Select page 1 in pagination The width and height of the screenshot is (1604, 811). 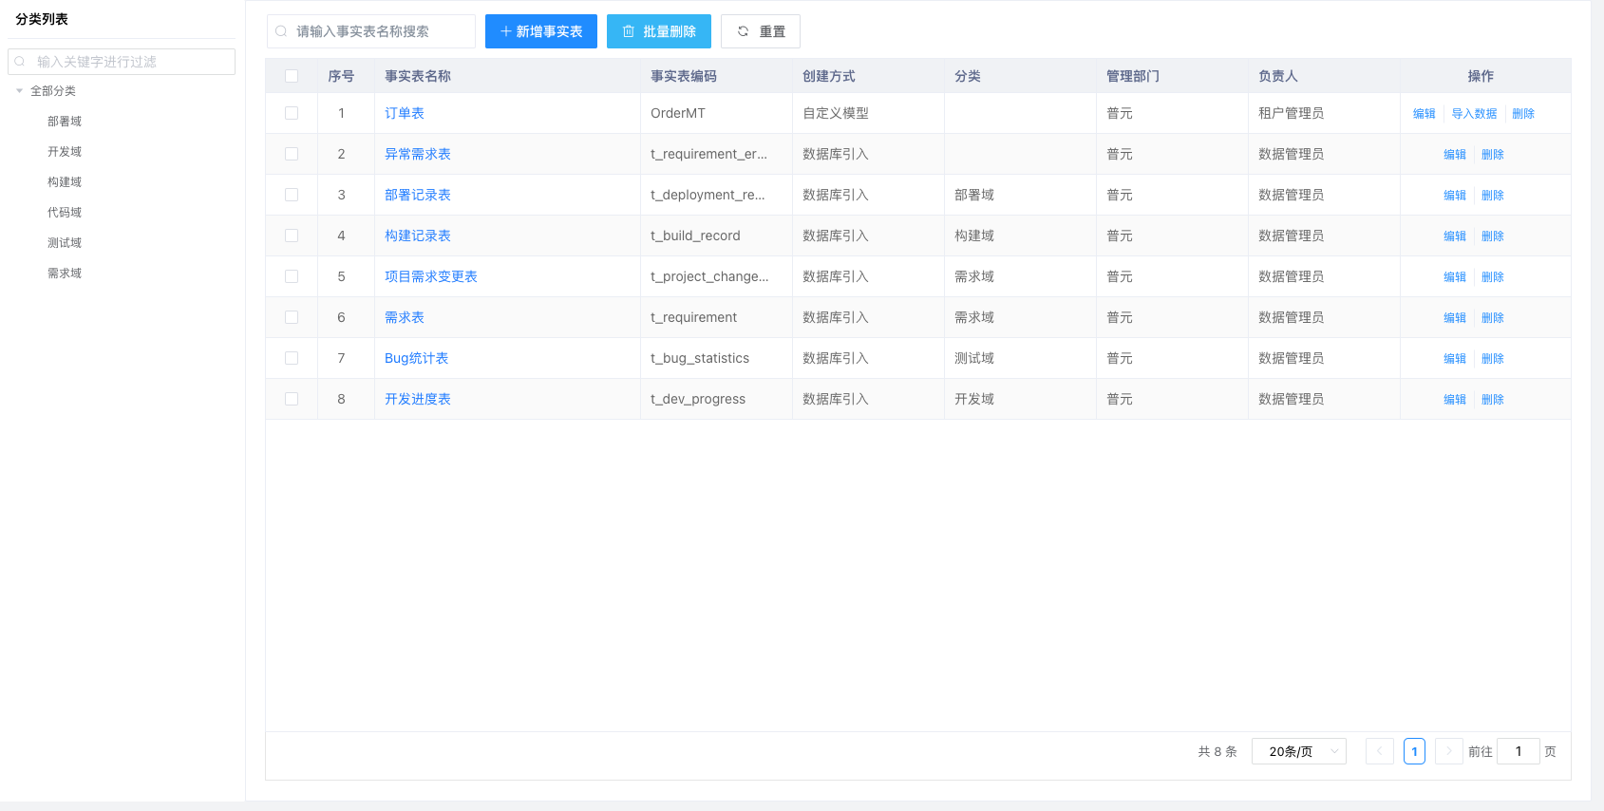(x=1414, y=751)
